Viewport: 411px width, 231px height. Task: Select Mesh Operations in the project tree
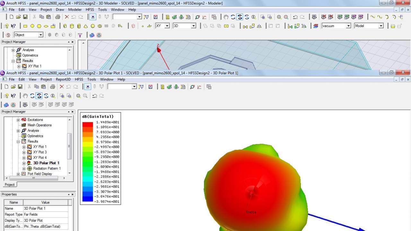(x=39, y=125)
